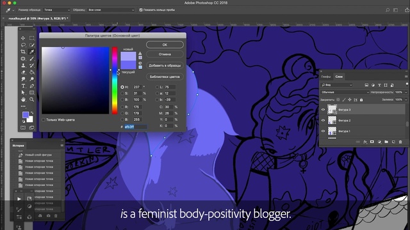Add a layer mask in Layers panel
Image resolution: width=410 pixels, height=230 pixels.
point(372,142)
